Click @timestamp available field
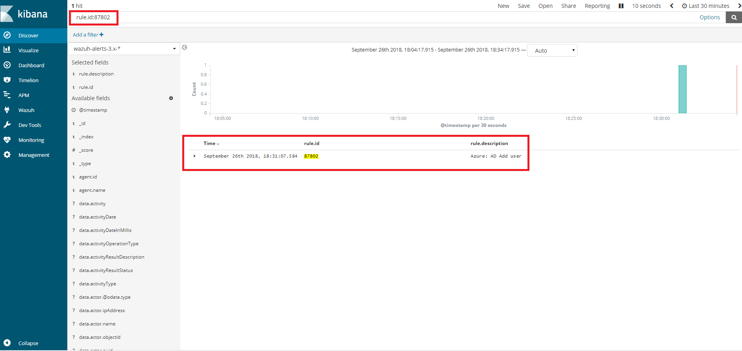 pyautogui.click(x=93, y=110)
